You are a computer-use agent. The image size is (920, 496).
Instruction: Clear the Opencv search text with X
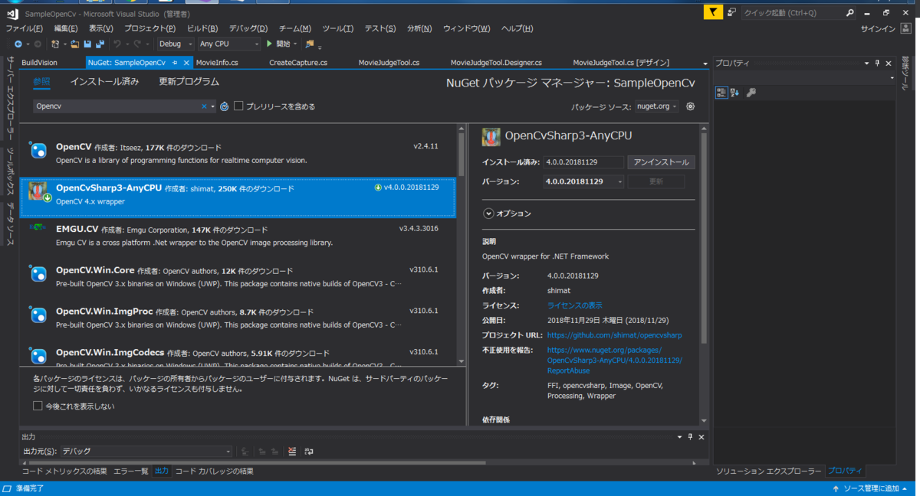pos(204,106)
